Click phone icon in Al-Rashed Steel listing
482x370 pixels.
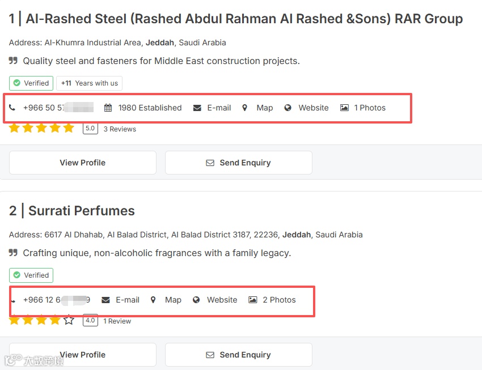[x=12, y=108]
